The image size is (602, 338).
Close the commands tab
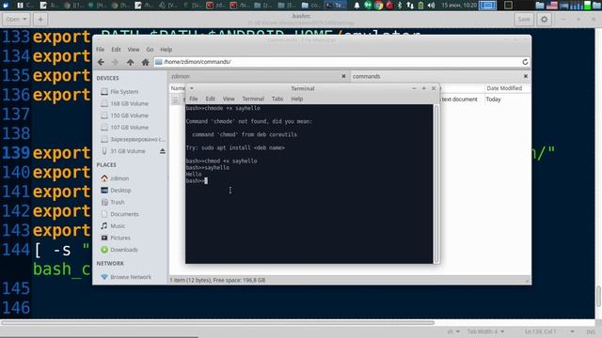pos(526,76)
